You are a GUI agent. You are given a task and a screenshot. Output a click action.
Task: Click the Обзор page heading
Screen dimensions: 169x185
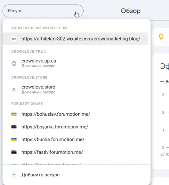130,11
